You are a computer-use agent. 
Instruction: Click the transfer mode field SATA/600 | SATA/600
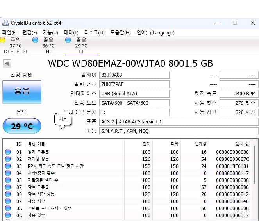coord(134,103)
